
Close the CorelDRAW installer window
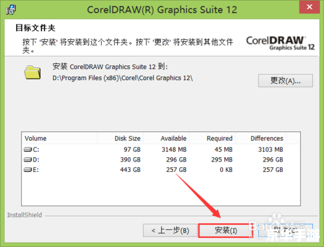309,7
